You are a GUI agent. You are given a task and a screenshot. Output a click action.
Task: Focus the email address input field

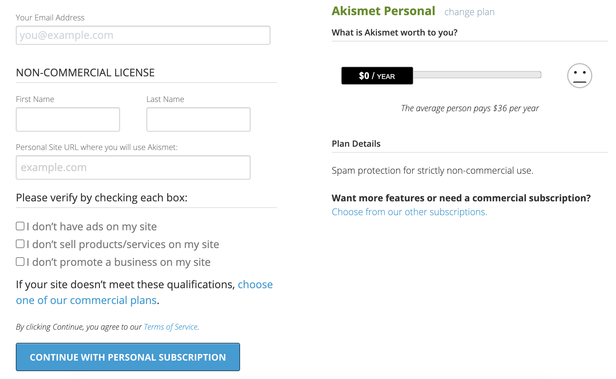coord(143,35)
